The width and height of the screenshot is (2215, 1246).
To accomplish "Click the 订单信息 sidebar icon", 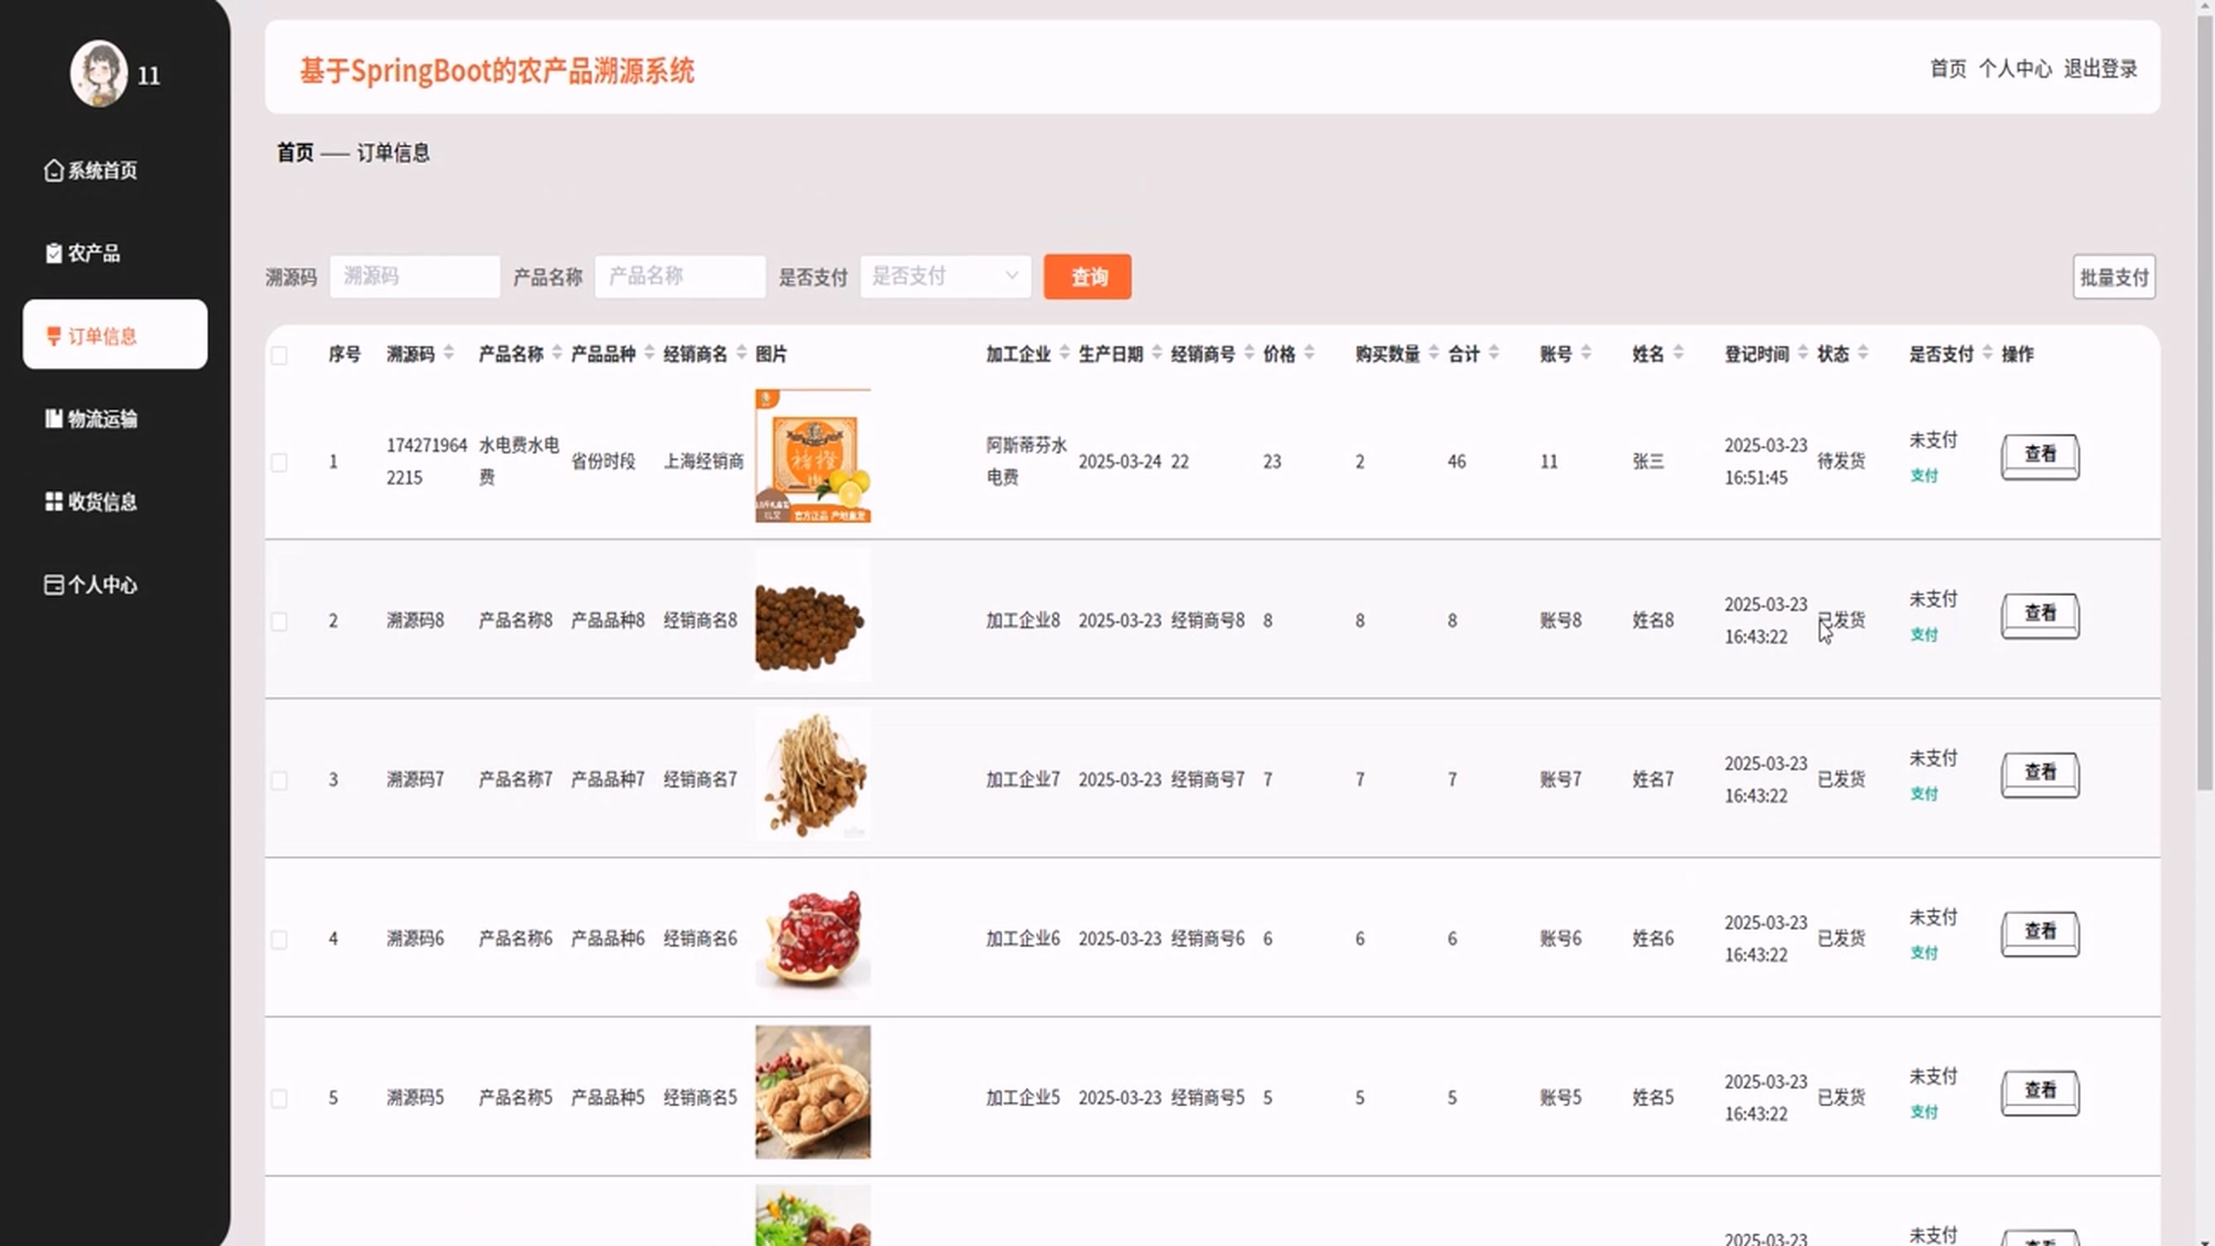I will click(53, 335).
